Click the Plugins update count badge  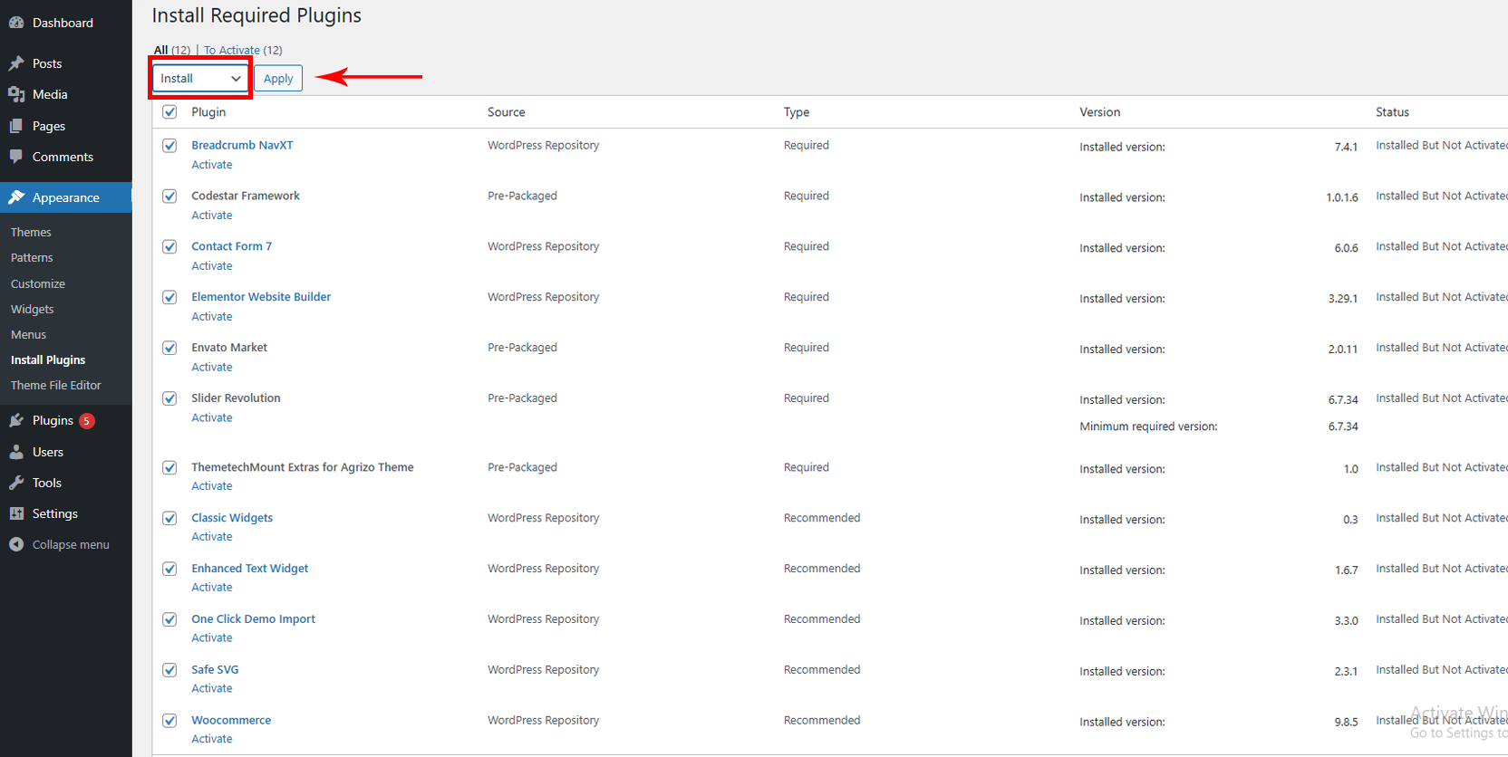click(87, 420)
